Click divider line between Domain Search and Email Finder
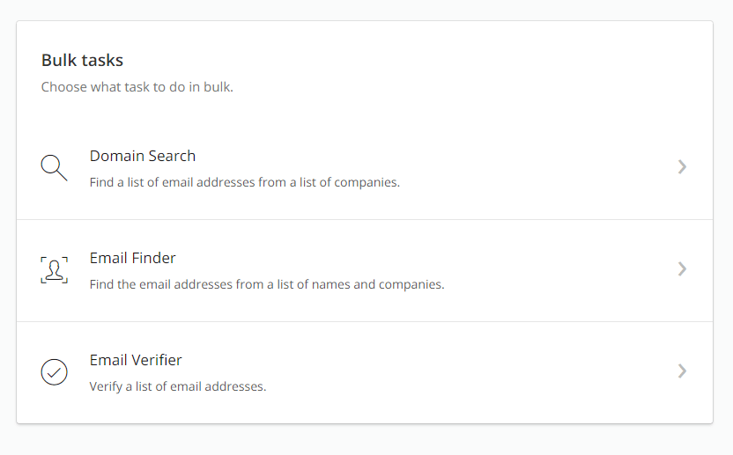 point(365,219)
